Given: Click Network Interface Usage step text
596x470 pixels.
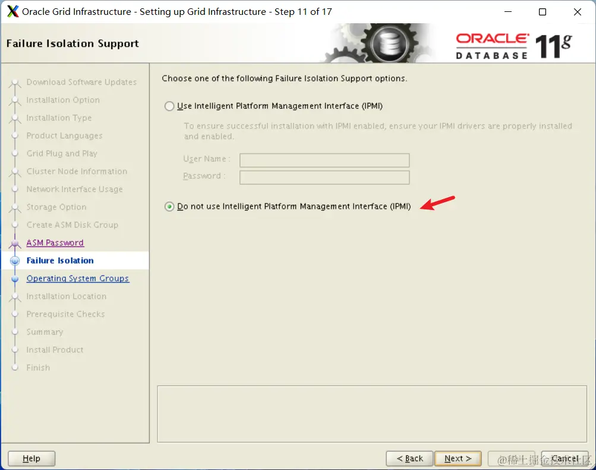Looking at the screenshot, I should pyautogui.click(x=74, y=189).
